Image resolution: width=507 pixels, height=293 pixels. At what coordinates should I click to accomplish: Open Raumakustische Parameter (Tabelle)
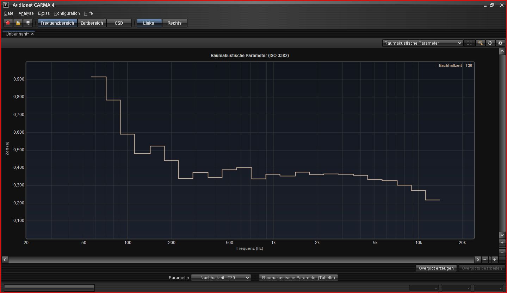298,278
